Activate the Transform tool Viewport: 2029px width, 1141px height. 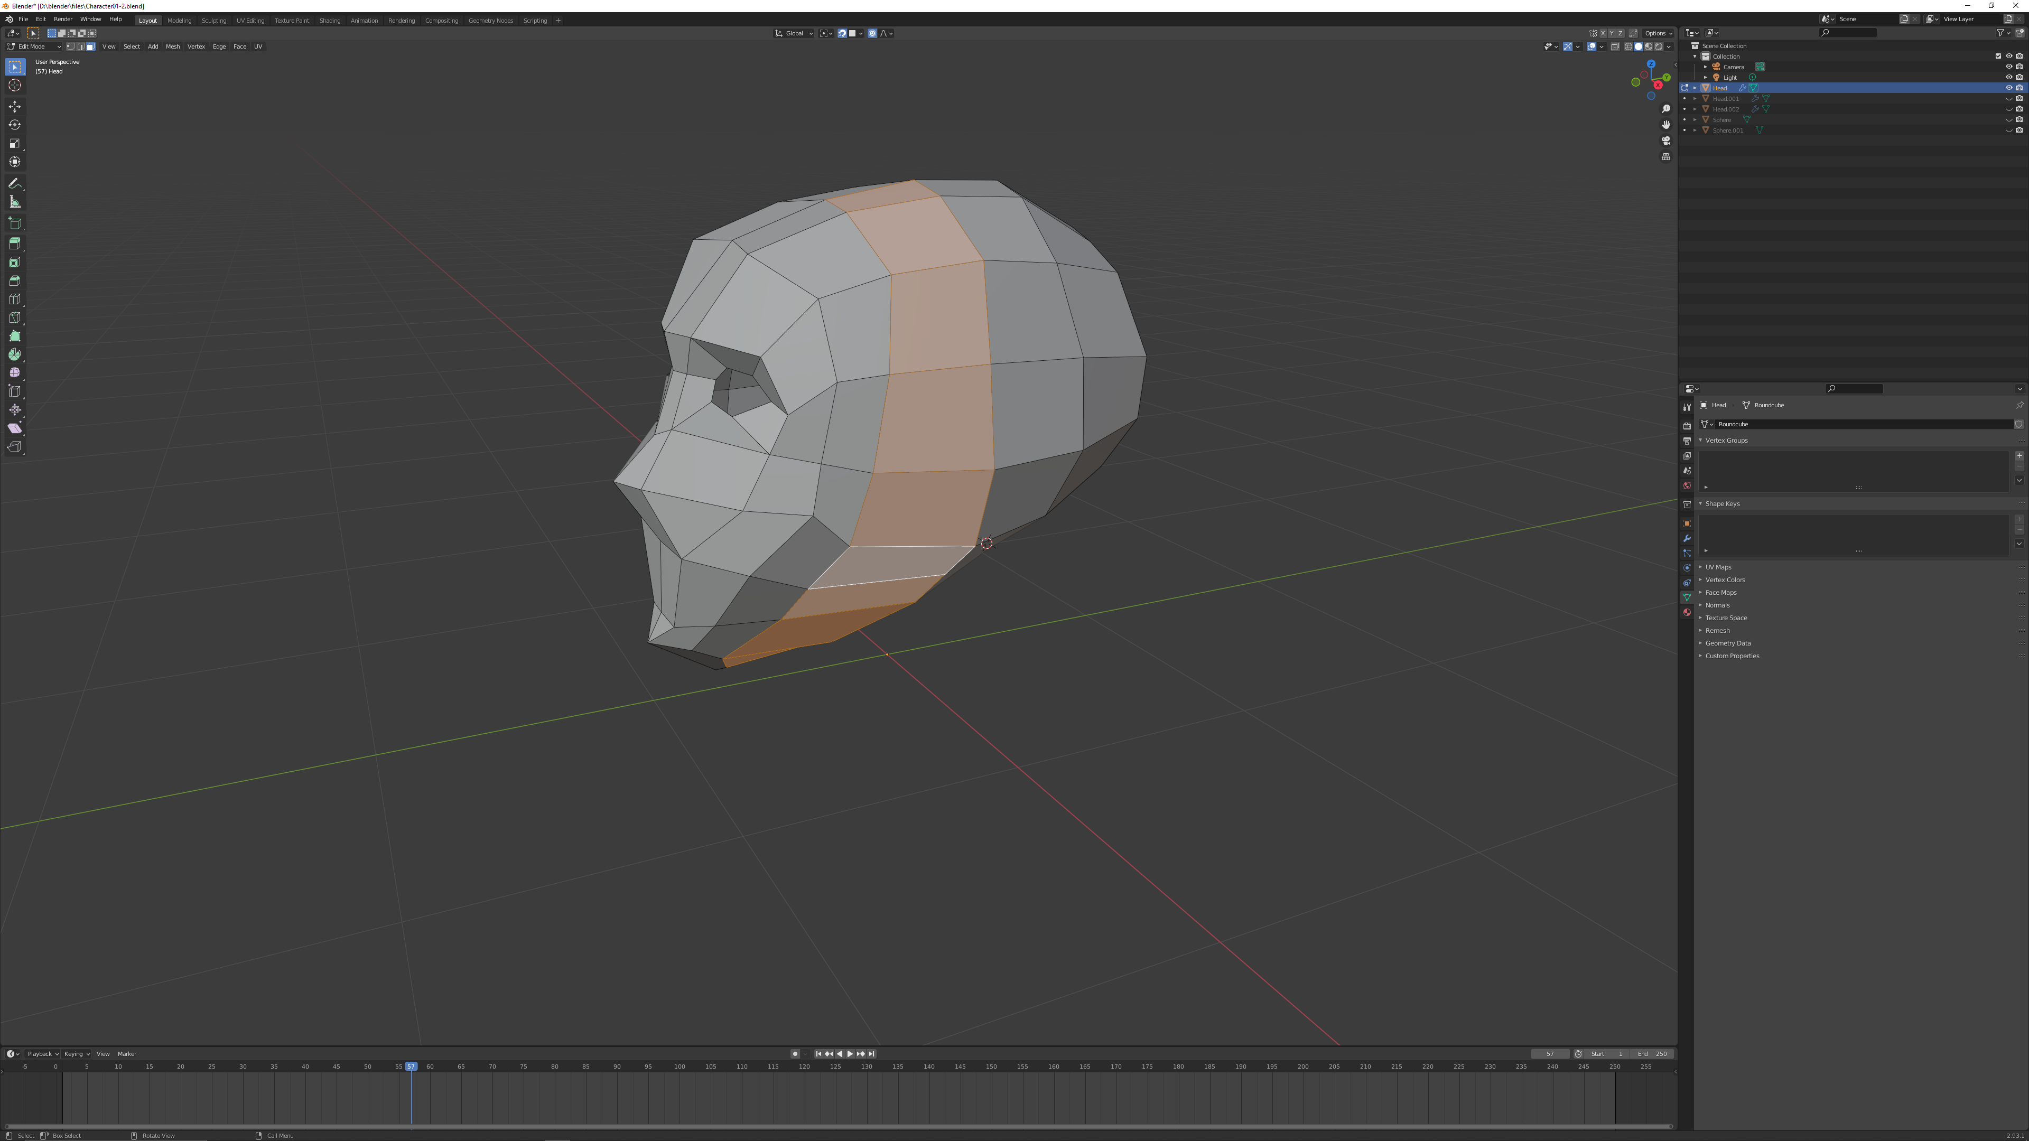pyautogui.click(x=14, y=162)
